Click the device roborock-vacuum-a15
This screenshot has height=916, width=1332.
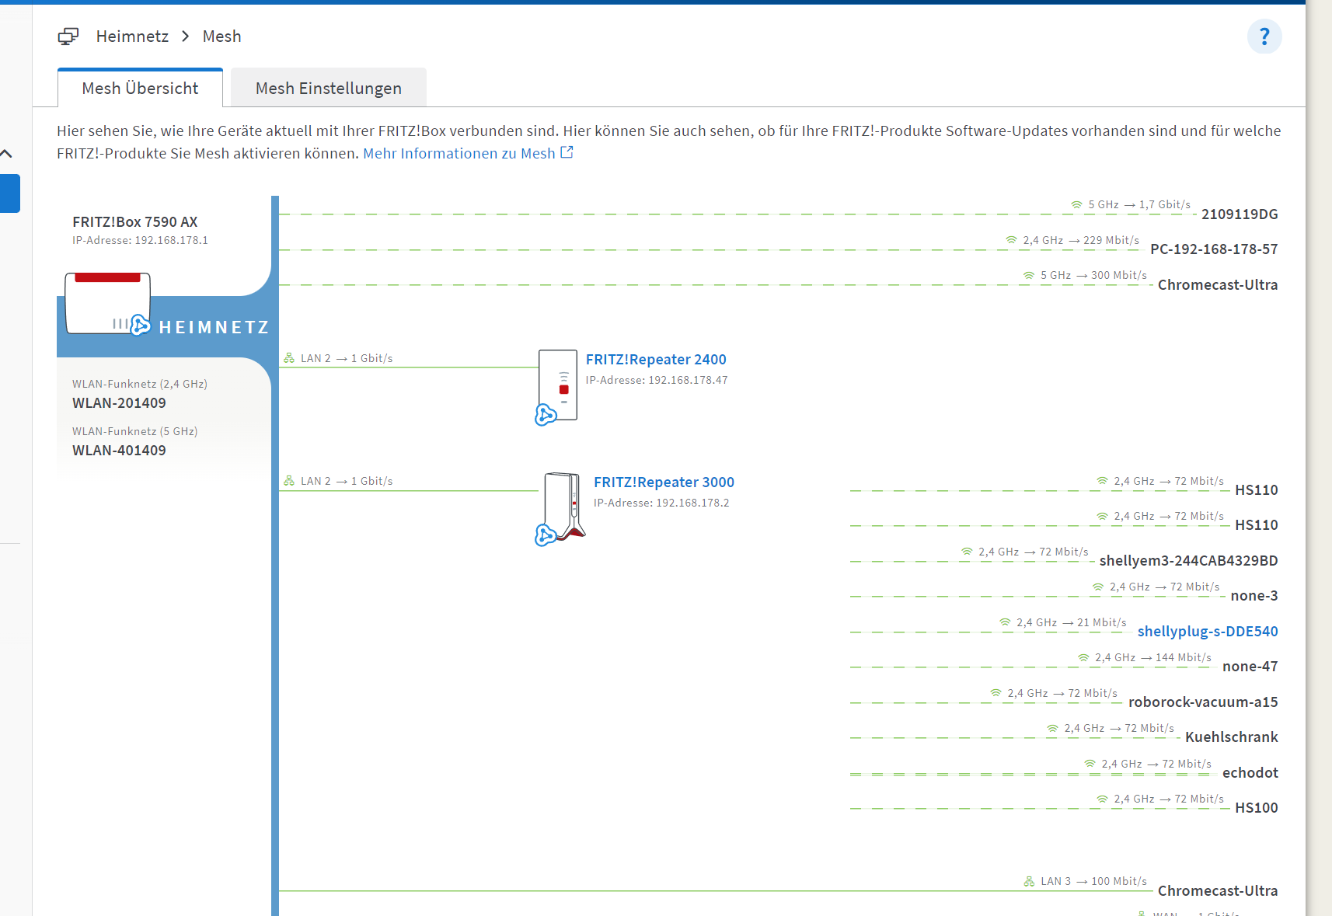point(1203,702)
